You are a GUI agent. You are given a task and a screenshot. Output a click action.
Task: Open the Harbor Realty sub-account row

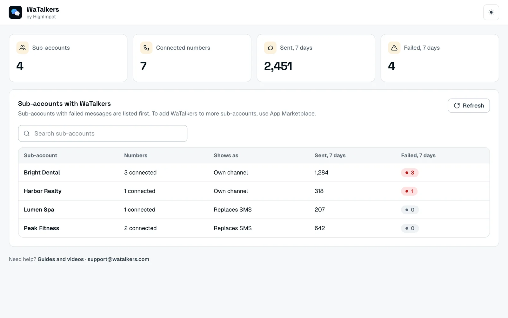pyautogui.click(x=254, y=191)
